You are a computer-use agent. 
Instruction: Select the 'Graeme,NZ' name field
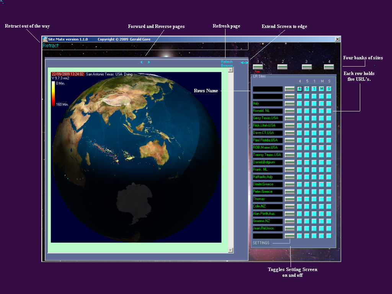(x=268, y=221)
